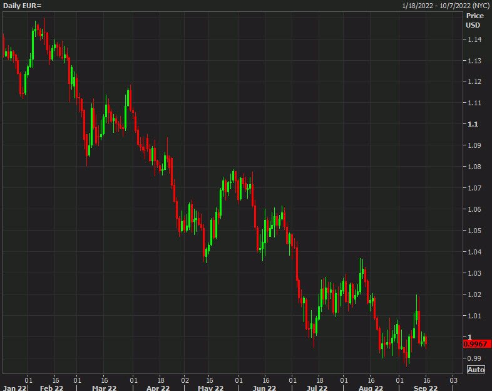492x391 pixels.
Task: Click the 0.99 price axis label
Action: click(474, 358)
